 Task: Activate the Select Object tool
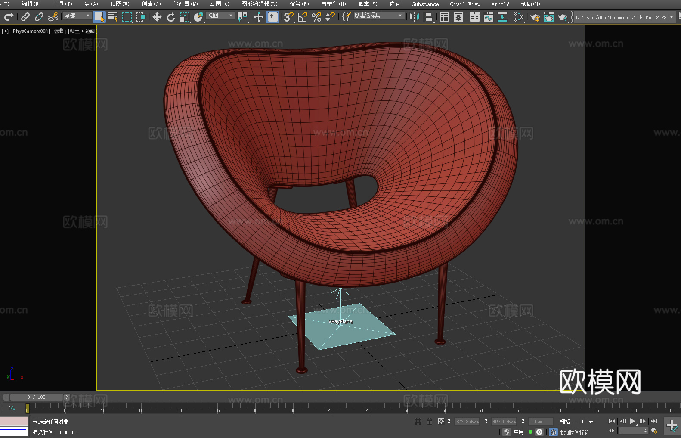click(x=99, y=17)
